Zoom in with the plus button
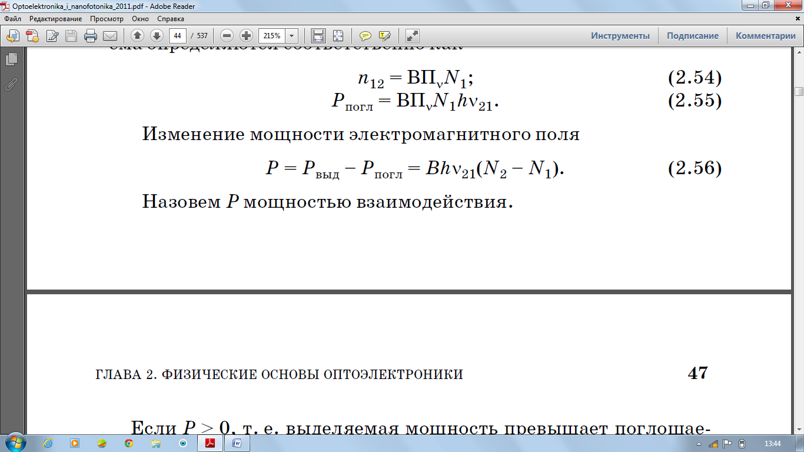The width and height of the screenshot is (804, 452). (x=246, y=35)
